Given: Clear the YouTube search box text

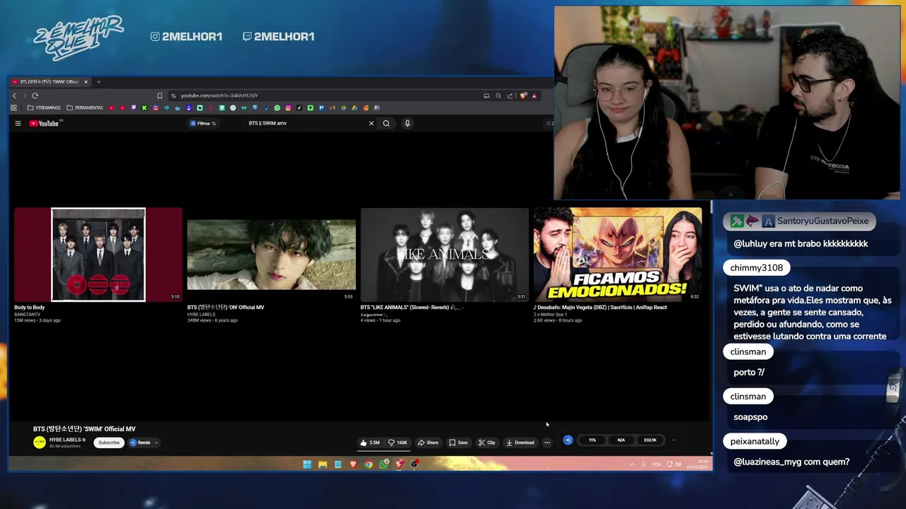Looking at the screenshot, I should (x=371, y=123).
